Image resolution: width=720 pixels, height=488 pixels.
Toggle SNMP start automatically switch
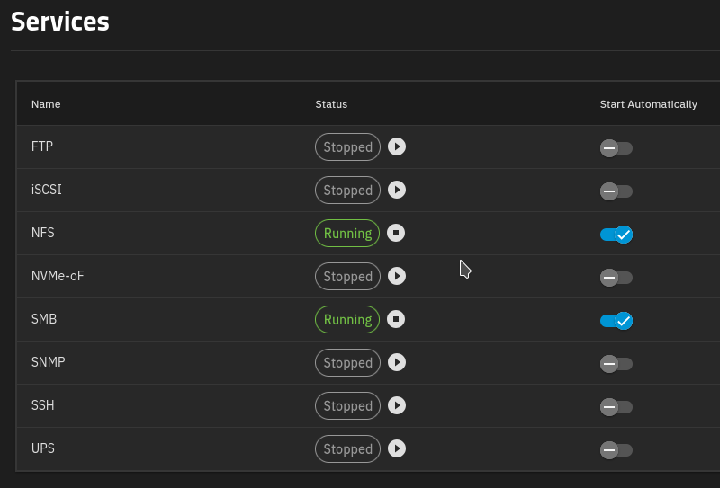coord(616,363)
